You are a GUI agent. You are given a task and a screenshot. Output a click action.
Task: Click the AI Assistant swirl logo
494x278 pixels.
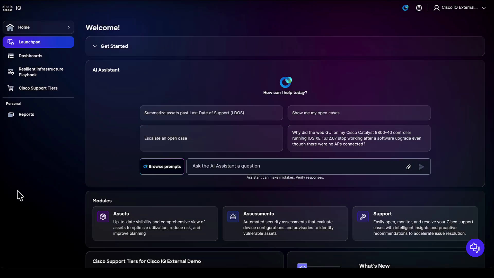(x=286, y=82)
